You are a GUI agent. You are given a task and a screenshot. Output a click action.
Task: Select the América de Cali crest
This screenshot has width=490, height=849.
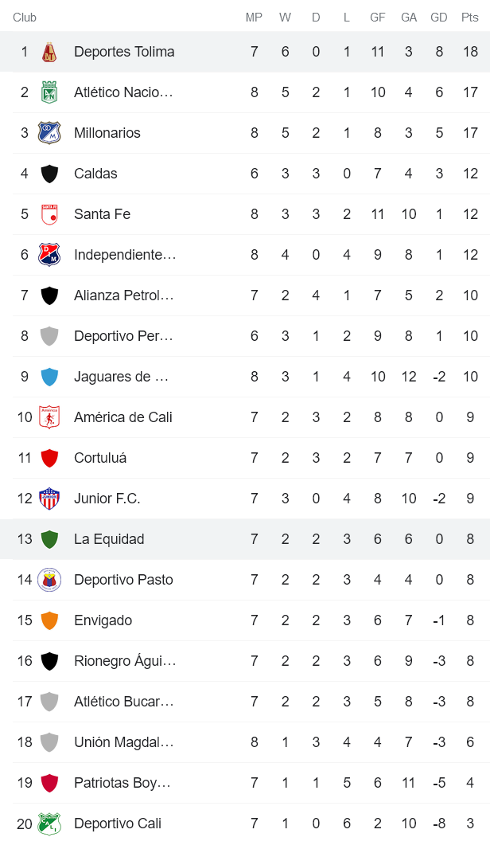[49, 417]
